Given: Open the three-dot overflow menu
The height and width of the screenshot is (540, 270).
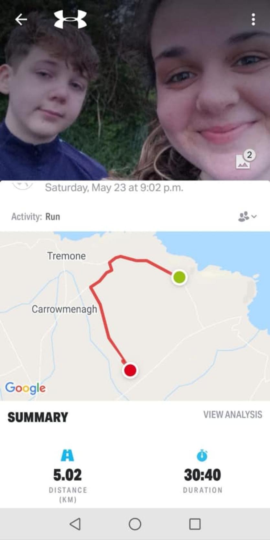Looking at the screenshot, I should point(253,19).
